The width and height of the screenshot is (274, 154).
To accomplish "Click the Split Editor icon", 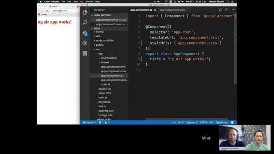I will coord(227,10).
